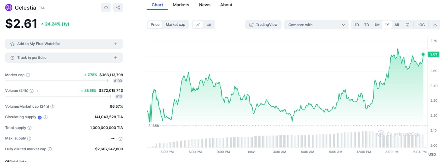The image size is (440, 162).
Task: Click the TIA ticker symbol text
Action: click(x=42, y=8)
